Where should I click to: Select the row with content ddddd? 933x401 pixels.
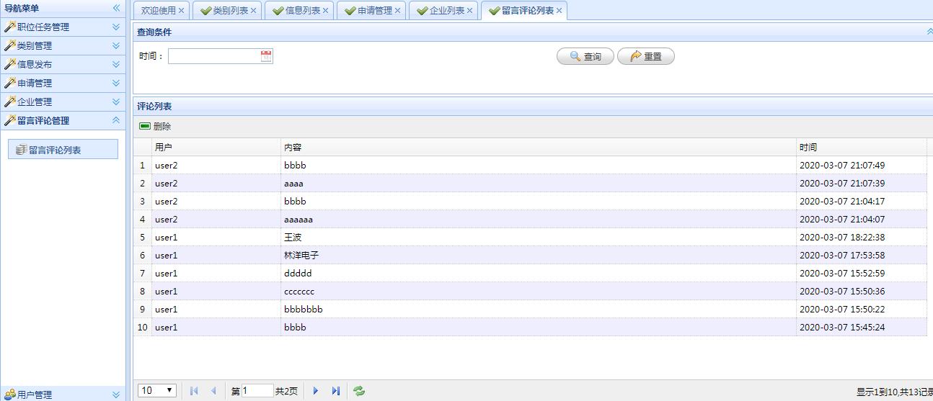530,273
